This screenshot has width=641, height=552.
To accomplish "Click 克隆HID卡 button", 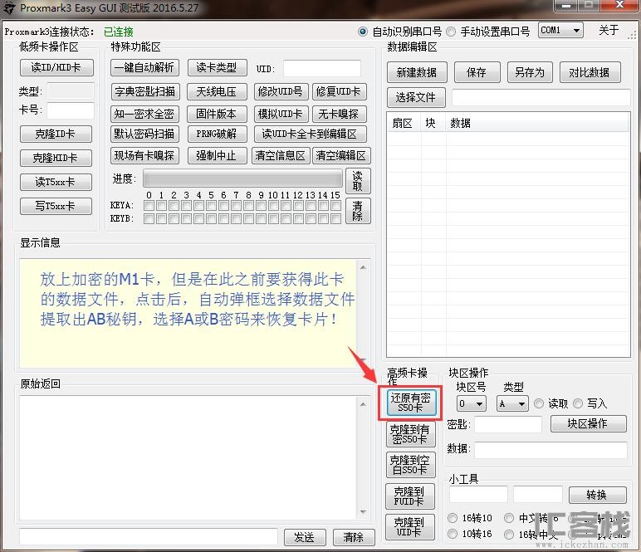I will [56, 158].
